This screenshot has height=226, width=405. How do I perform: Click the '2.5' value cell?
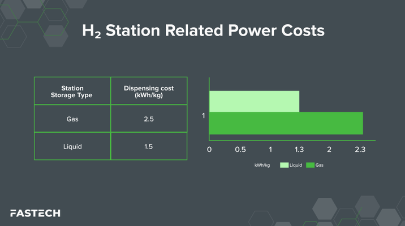click(x=149, y=119)
